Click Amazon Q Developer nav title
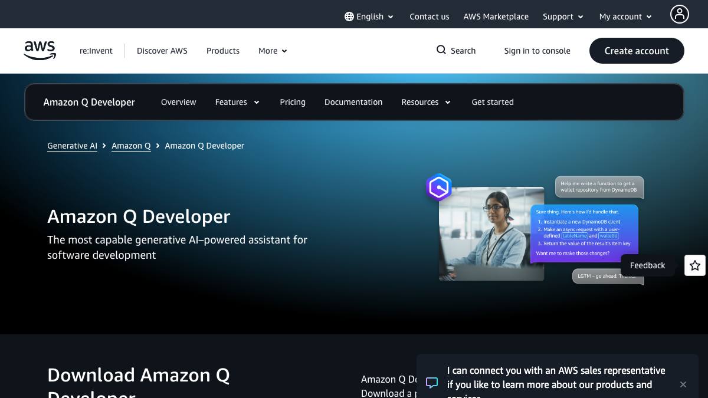This screenshot has height=398, width=708. 89,102
